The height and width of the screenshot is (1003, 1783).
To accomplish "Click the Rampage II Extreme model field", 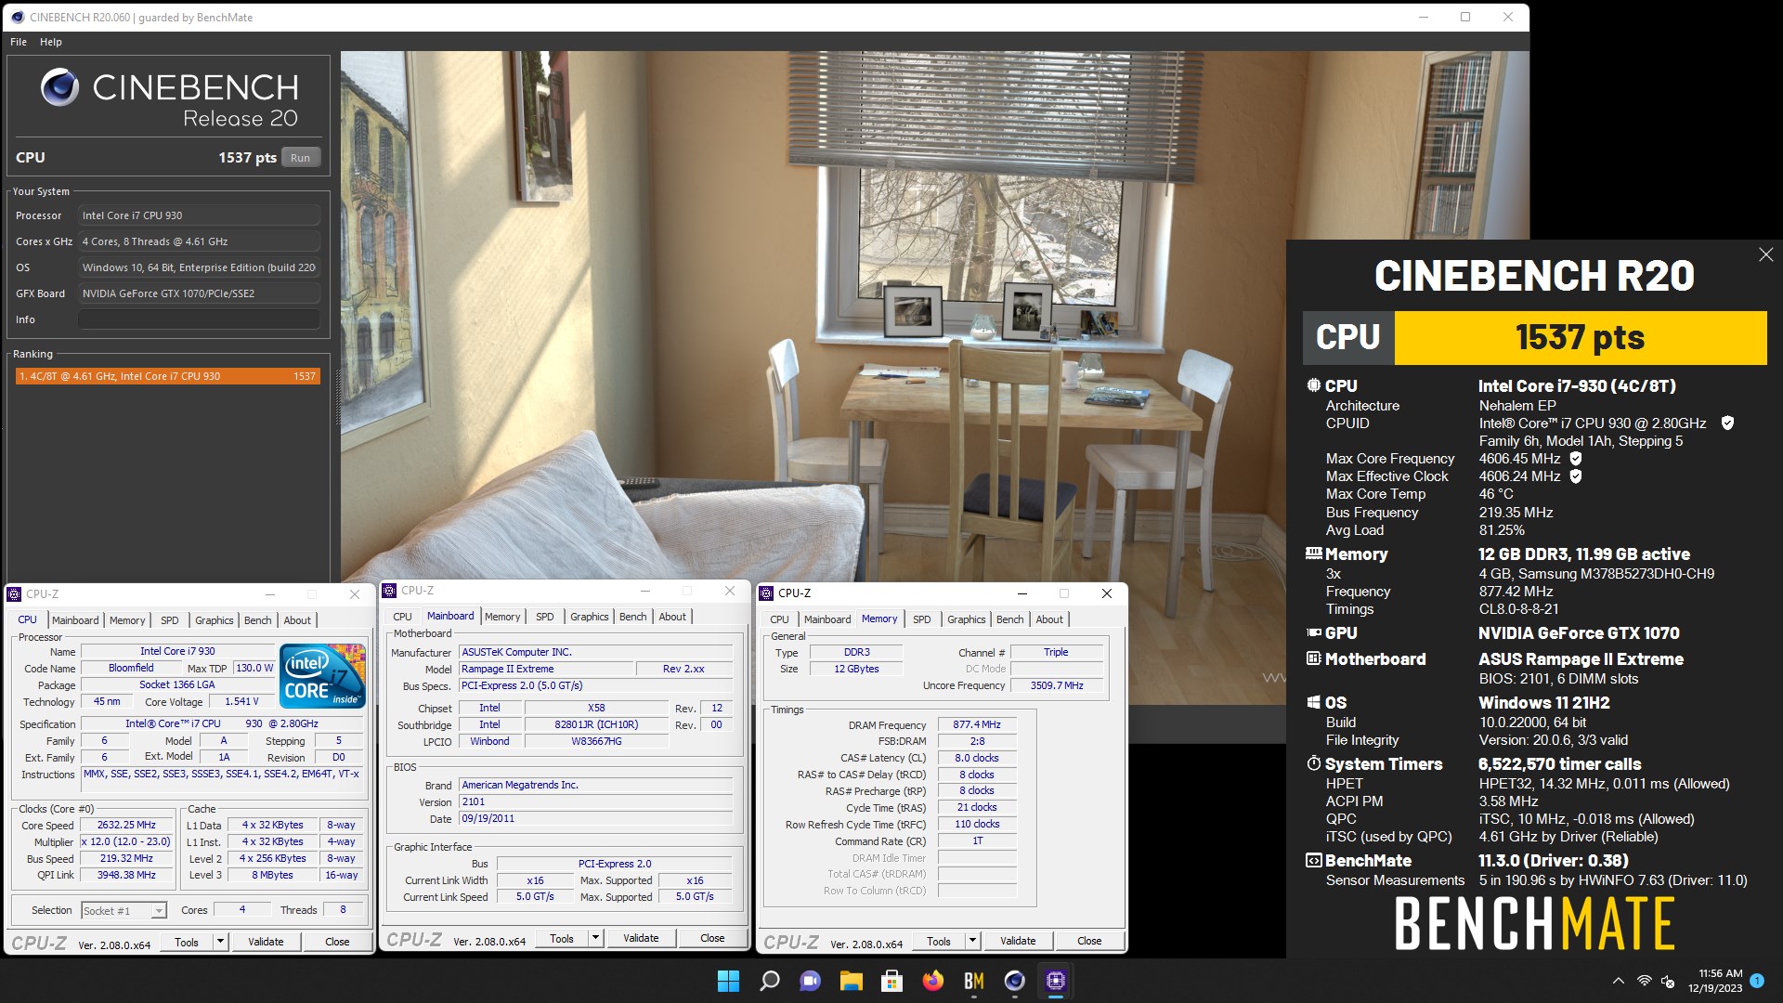I will [x=546, y=669].
